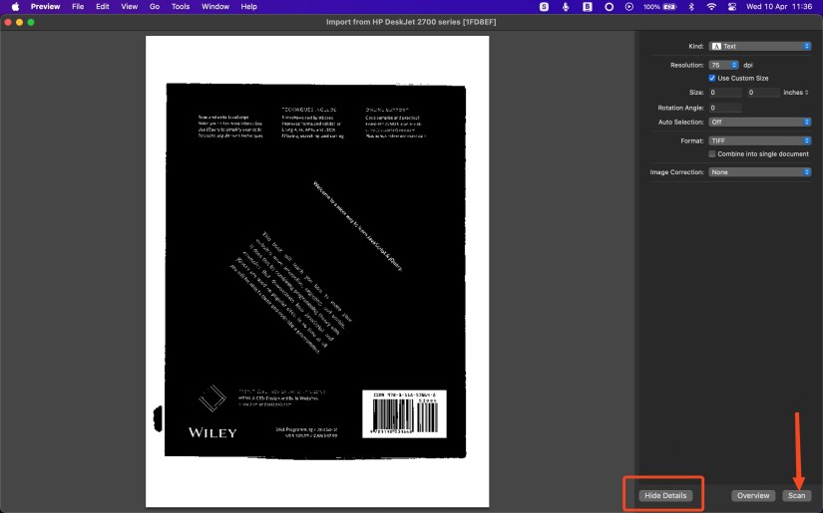This screenshot has height=513, width=823.
Task: Open Control Center
Action: tap(732, 7)
